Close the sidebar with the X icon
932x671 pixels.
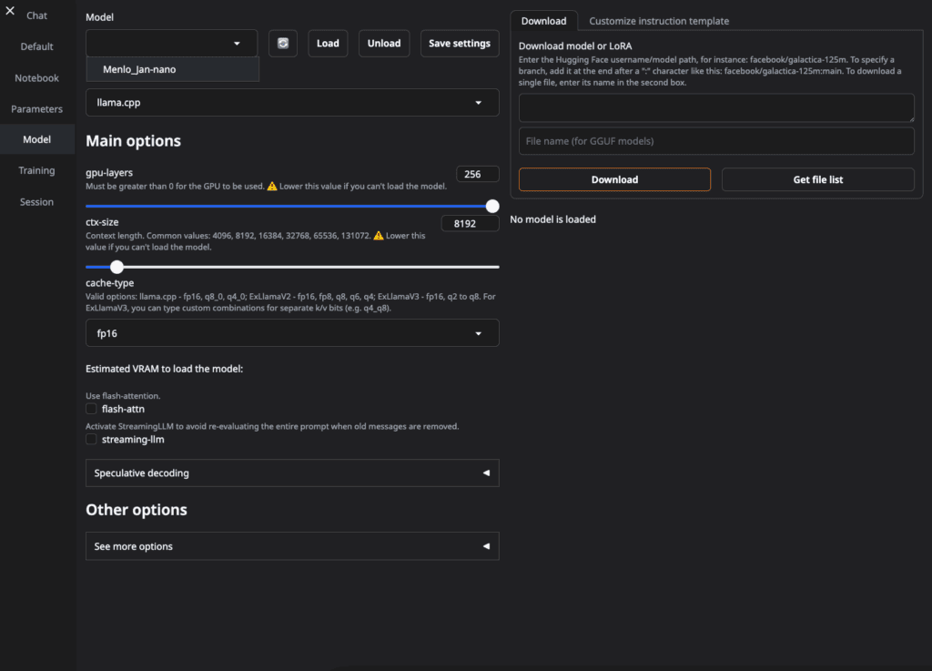point(10,11)
